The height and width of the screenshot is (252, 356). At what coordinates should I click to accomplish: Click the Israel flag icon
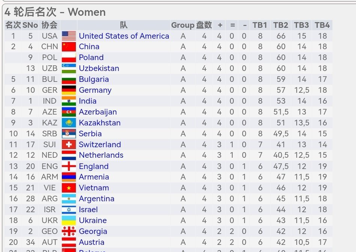coord(69,210)
